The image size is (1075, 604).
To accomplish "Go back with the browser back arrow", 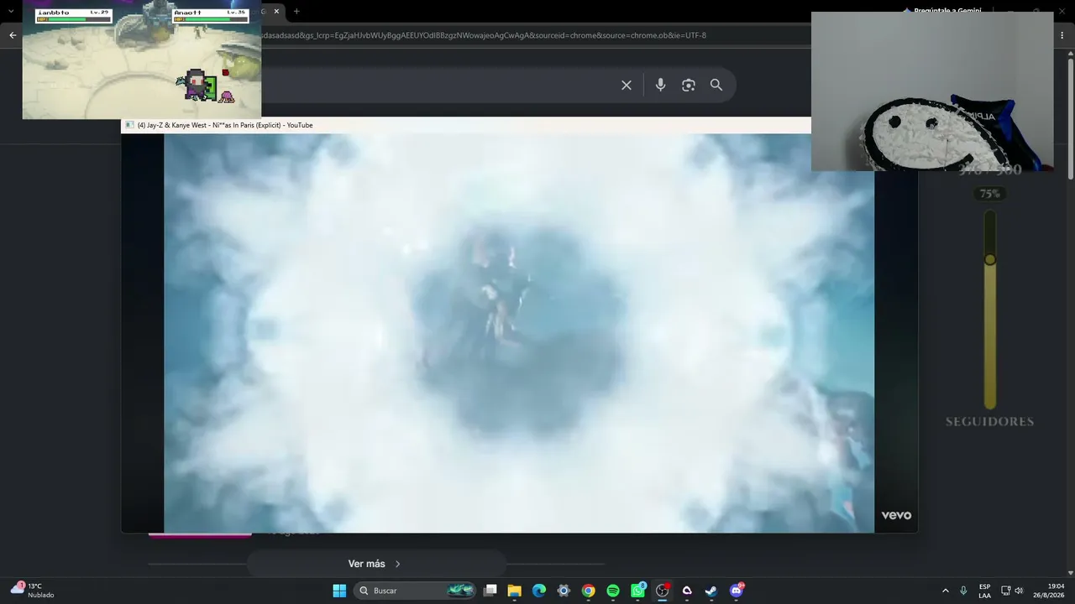I will pos(13,35).
